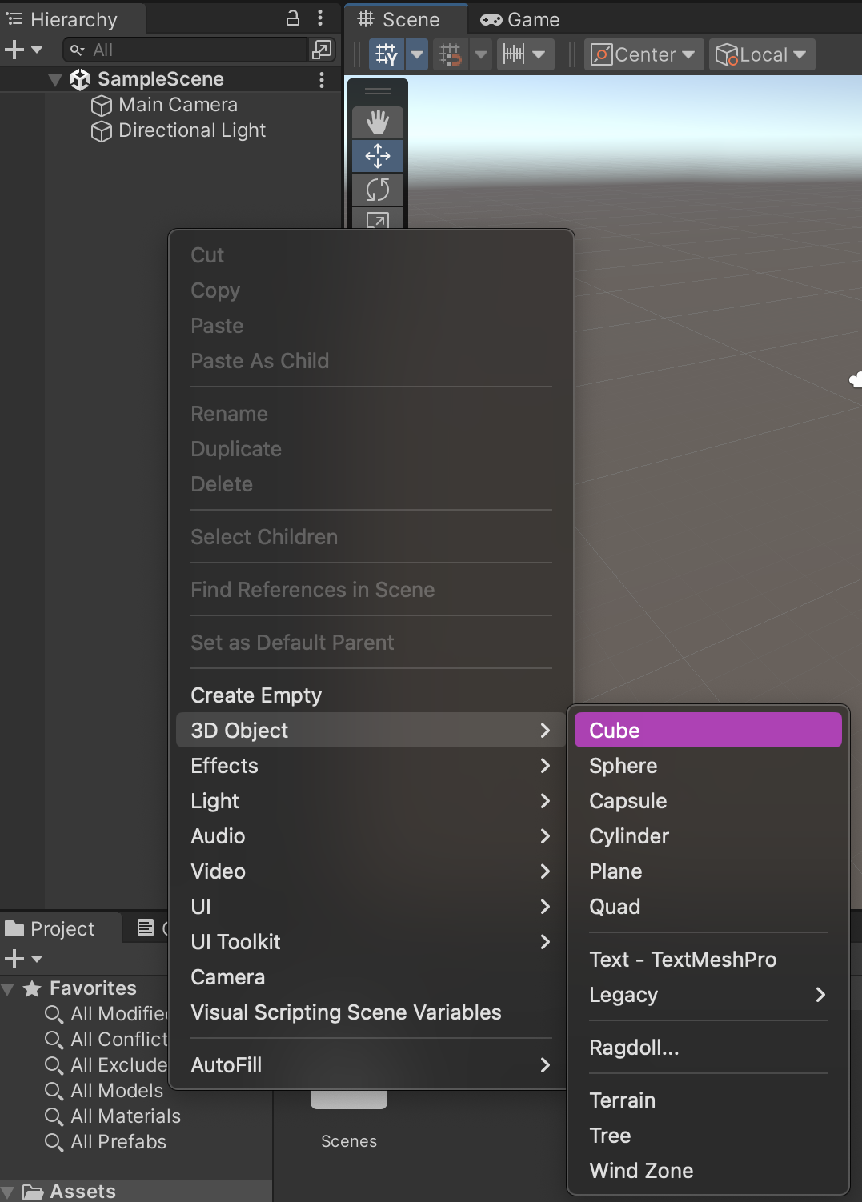Switch to the Game tab

pyautogui.click(x=520, y=19)
